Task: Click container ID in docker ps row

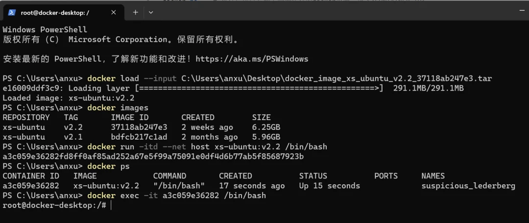Action: point(31,186)
